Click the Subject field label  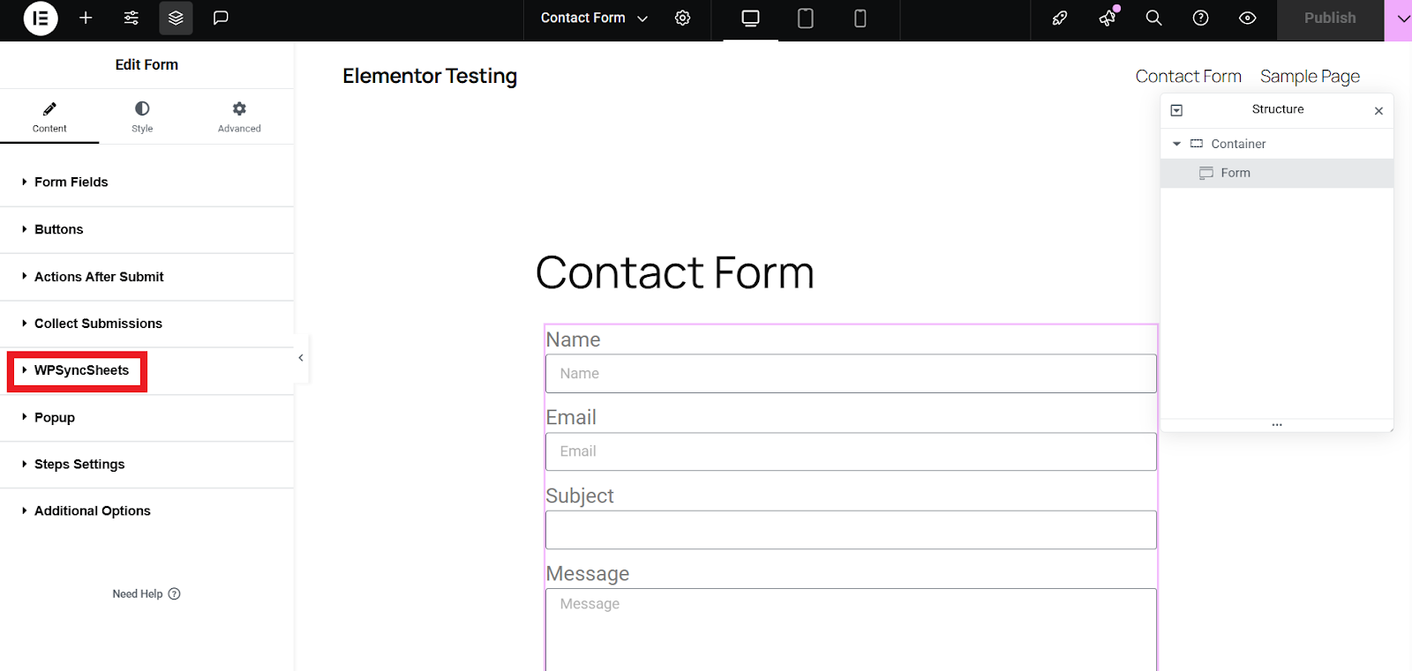click(x=580, y=496)
